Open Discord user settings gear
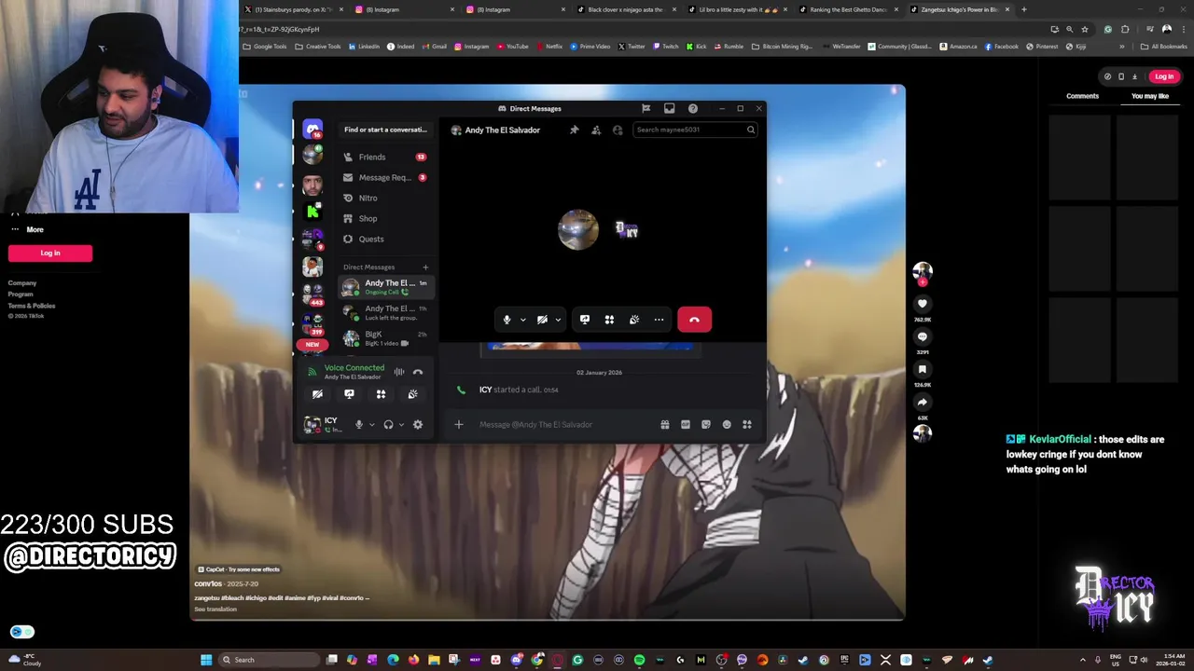Viewport: 1194px width, 671px height. click(x=418, y=424)
